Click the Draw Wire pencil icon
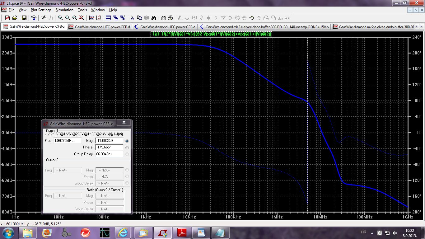Viewport: 425px width, 239px height. (180, 18)
